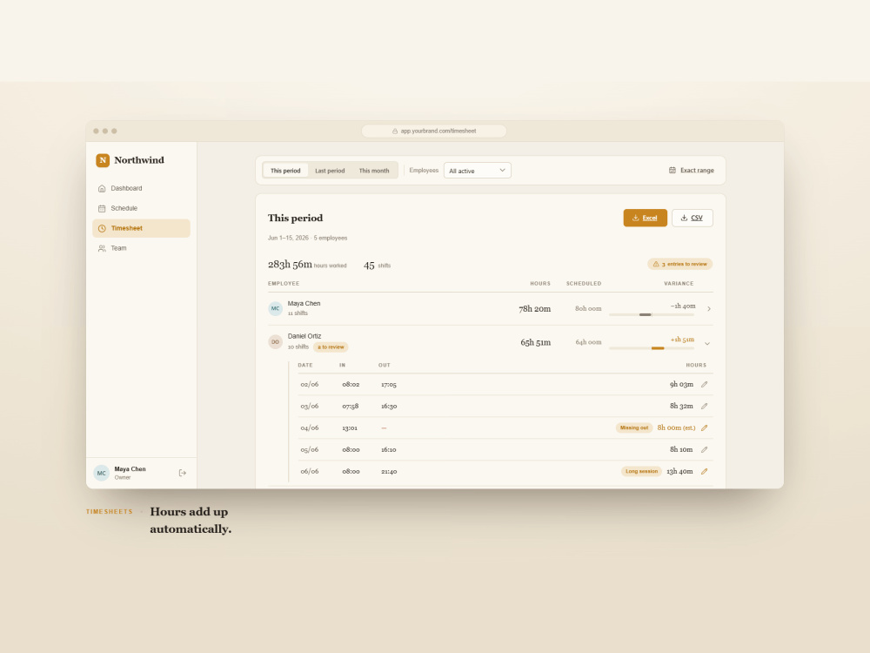Image resolution: width=870 pixels, height=653 pixels.
Task: Collapse the Daniel Ortiz row chevron
Action: (x=706, y=343)
